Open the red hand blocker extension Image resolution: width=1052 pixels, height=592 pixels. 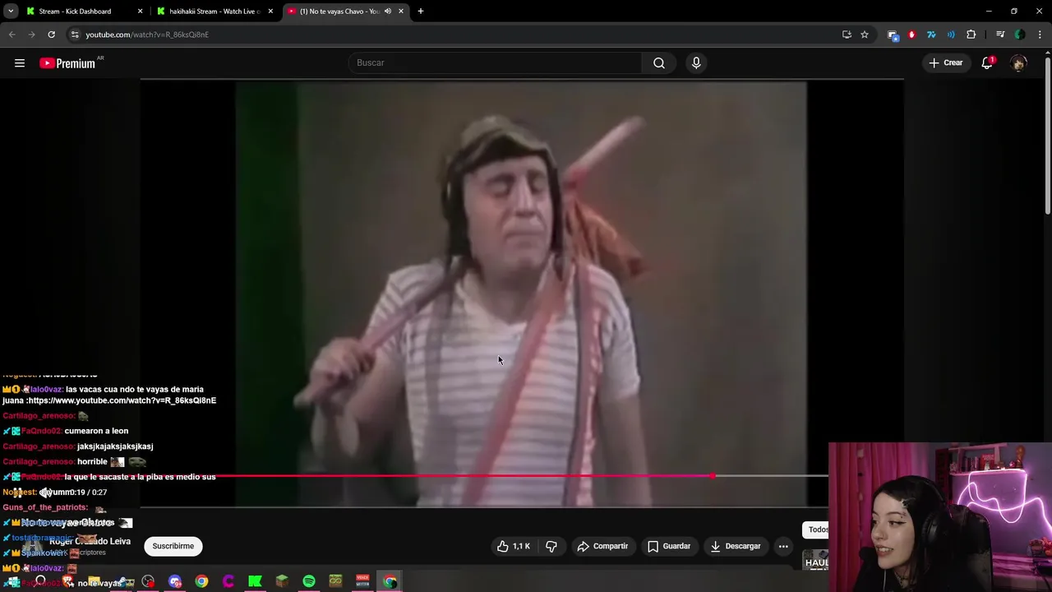911,35
